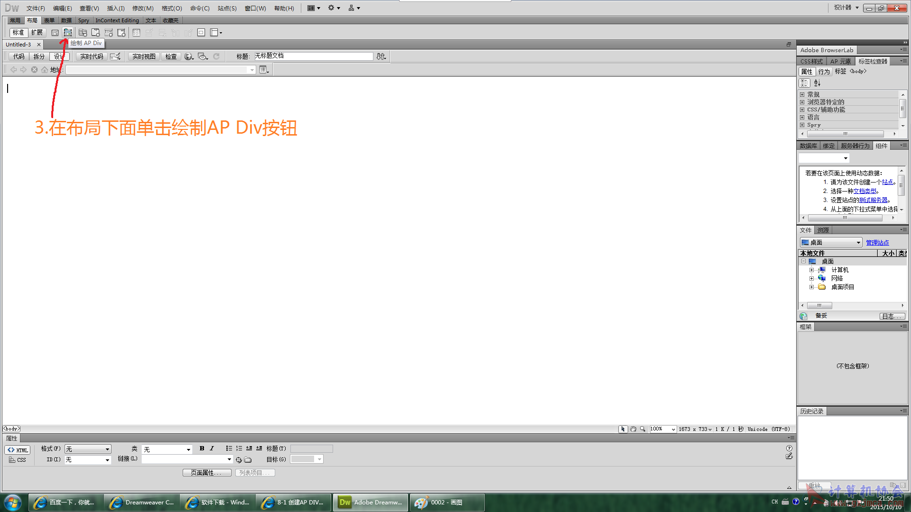
Task: Switch Properties to CSS mode
Action: click(18, 460)
